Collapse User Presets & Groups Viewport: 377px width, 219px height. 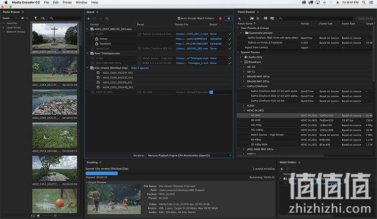[238, 28]
